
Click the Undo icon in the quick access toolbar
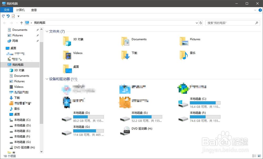[x=8, y=16]
